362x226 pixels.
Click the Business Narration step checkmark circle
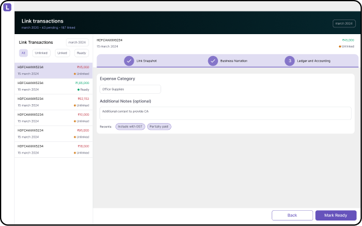pyautogui.click(x=212, y=61)
